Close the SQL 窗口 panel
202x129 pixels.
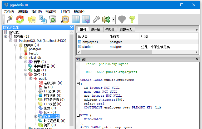tap(197, 59)
